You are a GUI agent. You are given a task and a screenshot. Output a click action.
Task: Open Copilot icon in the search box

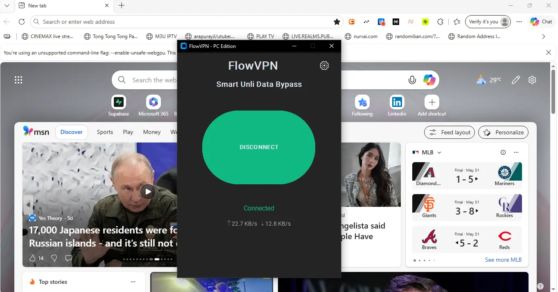429,80
